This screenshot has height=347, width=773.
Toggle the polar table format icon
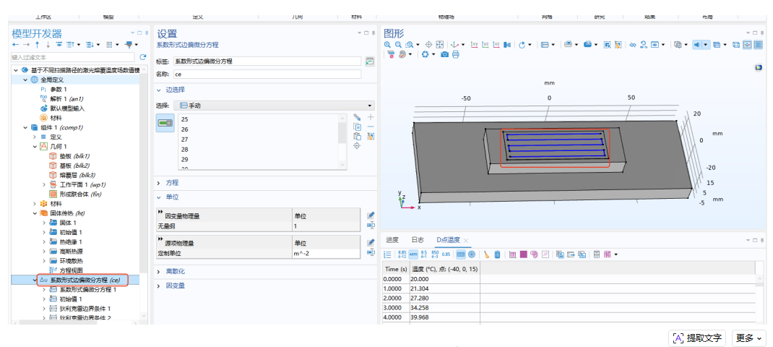pyautogui.click(x=472, y=254)
